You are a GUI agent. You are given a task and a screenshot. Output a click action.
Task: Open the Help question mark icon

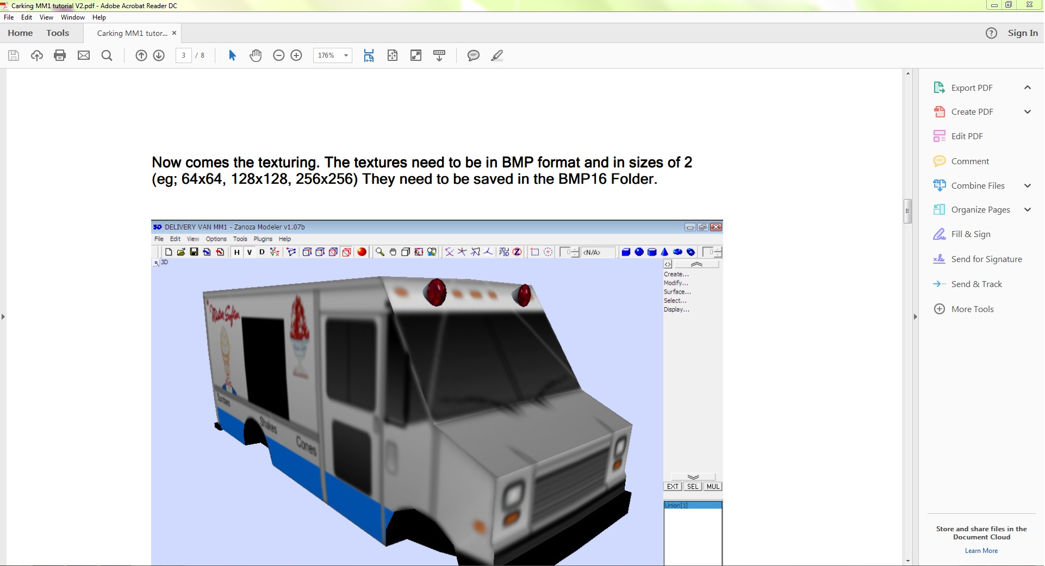pyautogui.click(x=991, y=33)
